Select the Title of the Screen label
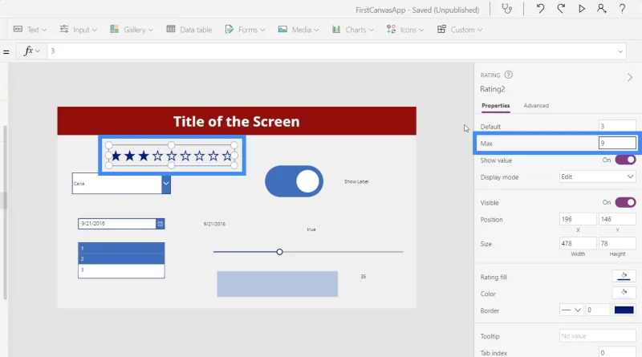This screenshot has height=357, width=642. coord(236,121)
